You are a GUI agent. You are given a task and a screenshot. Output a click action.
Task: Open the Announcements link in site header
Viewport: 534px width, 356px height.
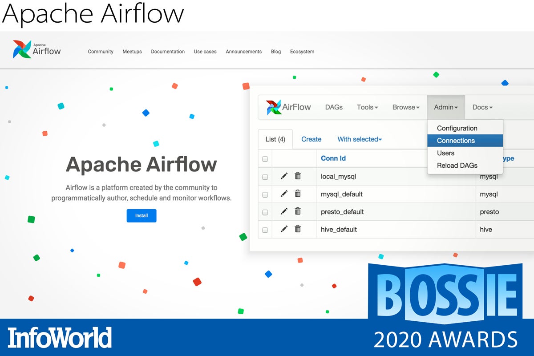point(244,52)
